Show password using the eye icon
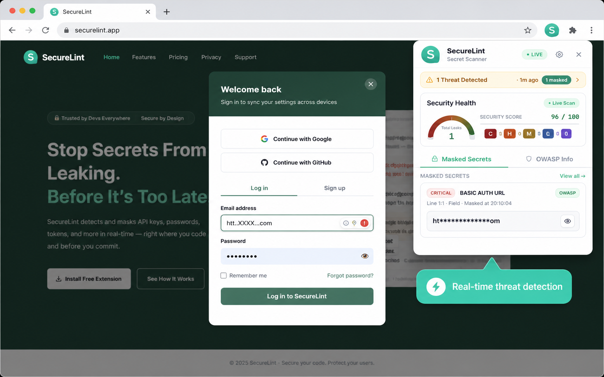 [365, 256]
